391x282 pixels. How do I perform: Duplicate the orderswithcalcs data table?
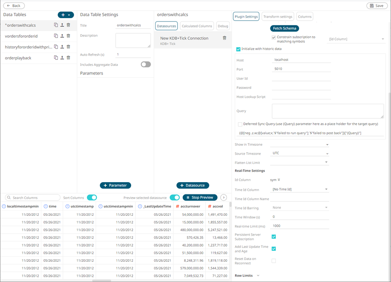coord(56,25)
